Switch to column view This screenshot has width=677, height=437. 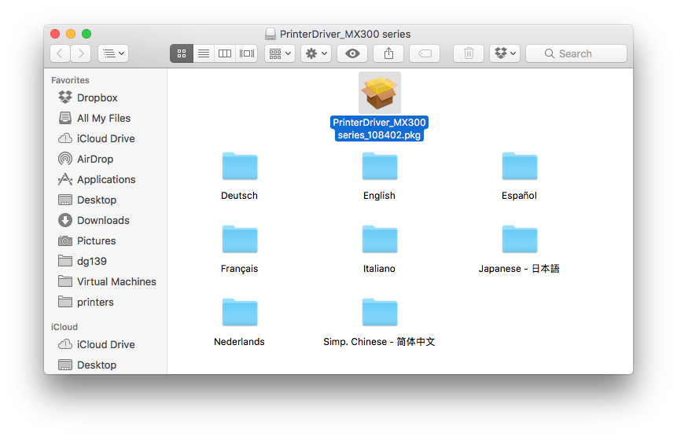(x=225, y=53)
